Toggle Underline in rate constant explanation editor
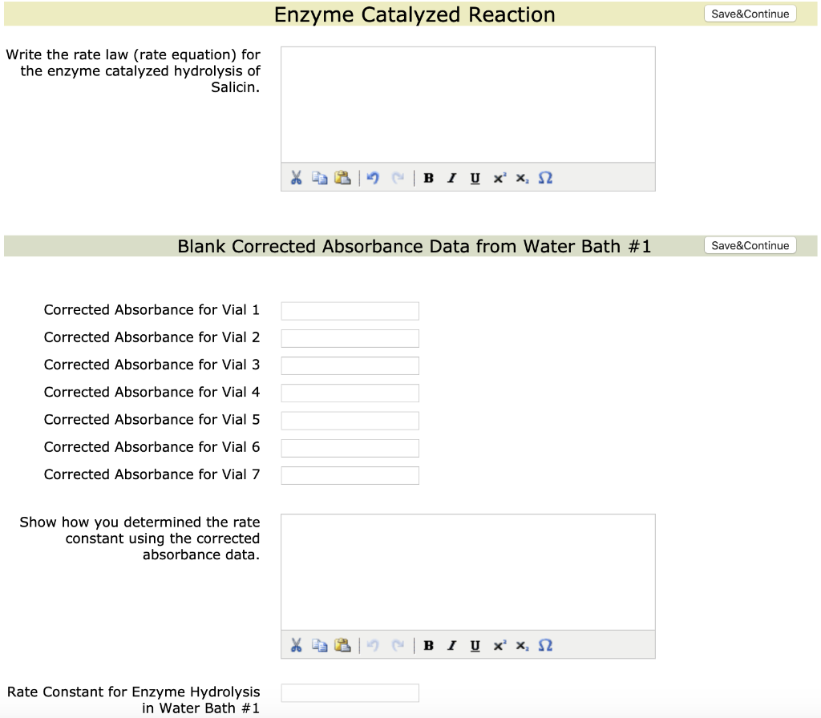 coord(475,646)
